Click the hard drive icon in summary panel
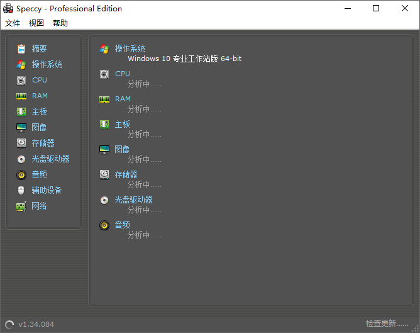 coord(104,175)
